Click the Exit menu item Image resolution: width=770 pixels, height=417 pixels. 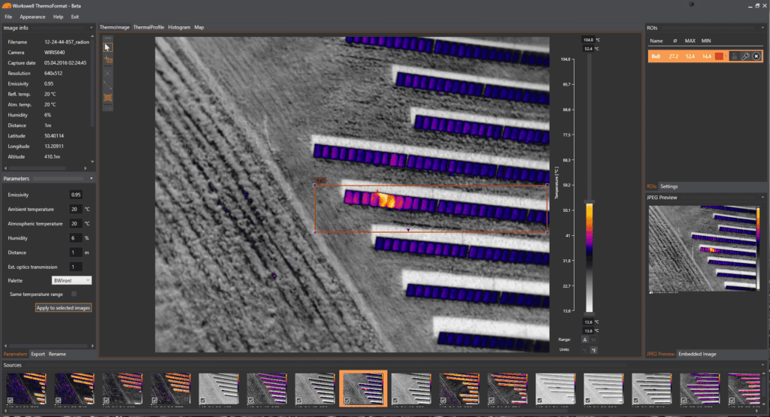click(74, 17)
